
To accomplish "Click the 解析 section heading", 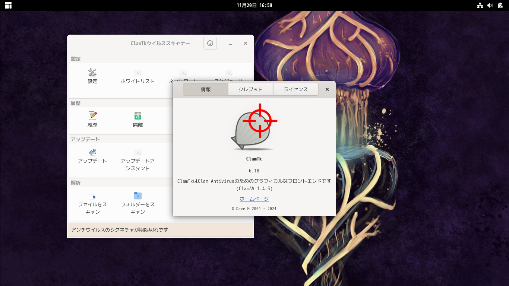I will click(76, 183).
